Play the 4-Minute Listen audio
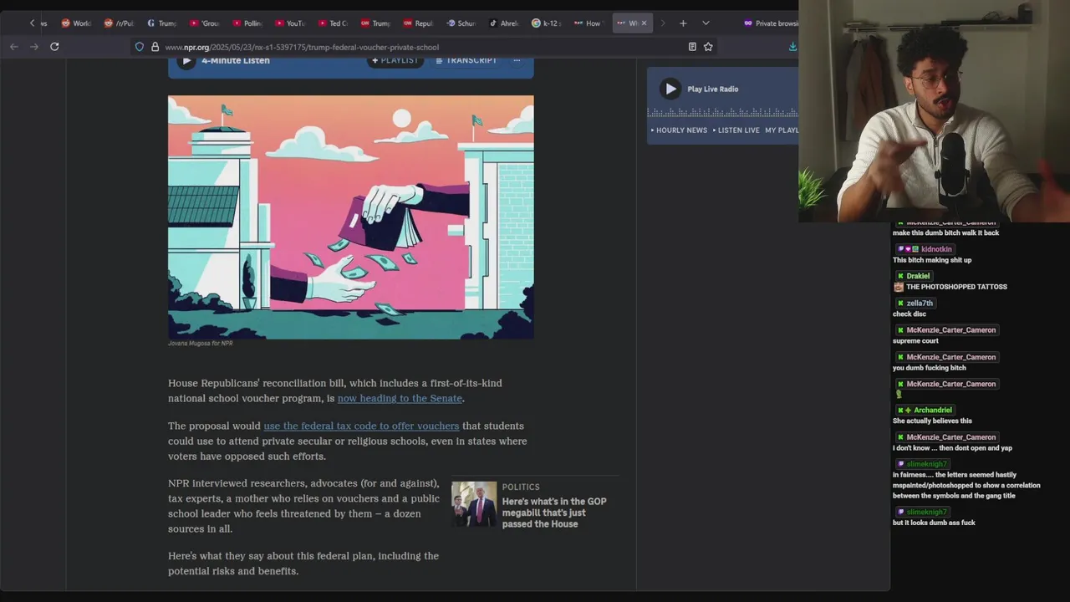Screen dimensions: 1070x602 coord(186,60)
